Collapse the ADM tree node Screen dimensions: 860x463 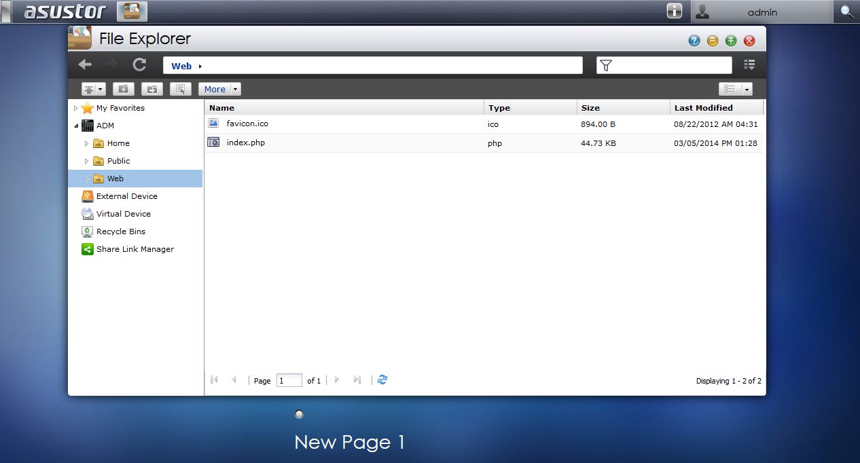[75, 126]
